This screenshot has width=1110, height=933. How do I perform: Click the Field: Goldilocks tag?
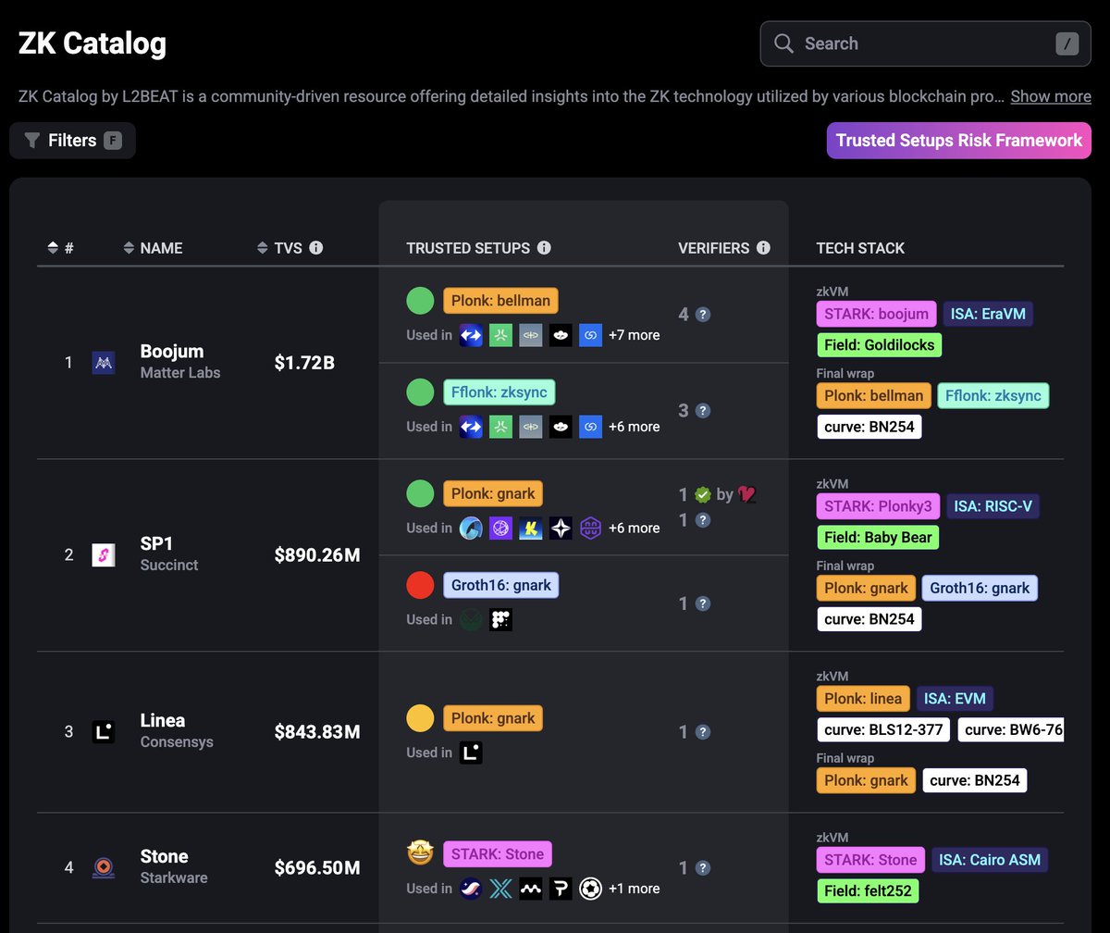[880, 346]
